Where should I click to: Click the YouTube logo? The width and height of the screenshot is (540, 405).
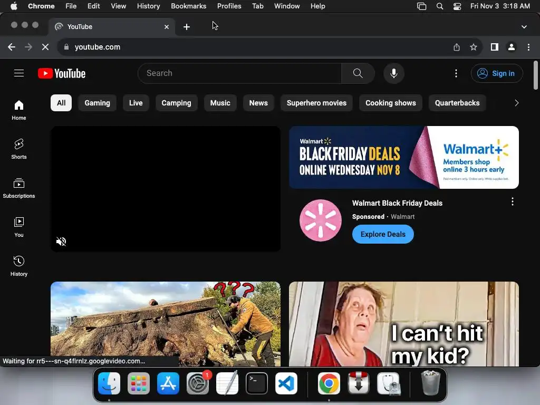point(62,73)
